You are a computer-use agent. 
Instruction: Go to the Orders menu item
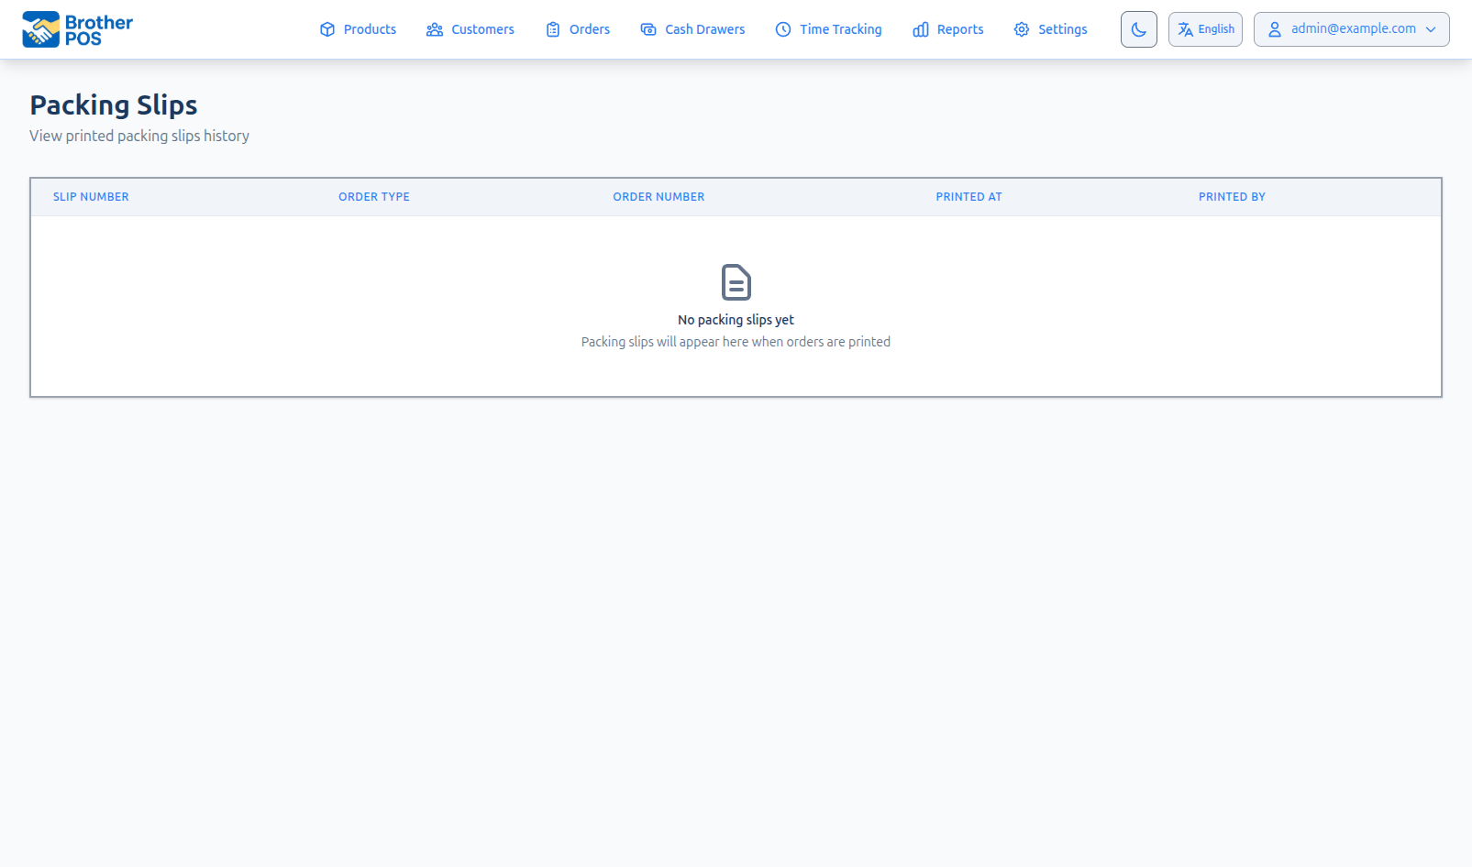point(589,29)
